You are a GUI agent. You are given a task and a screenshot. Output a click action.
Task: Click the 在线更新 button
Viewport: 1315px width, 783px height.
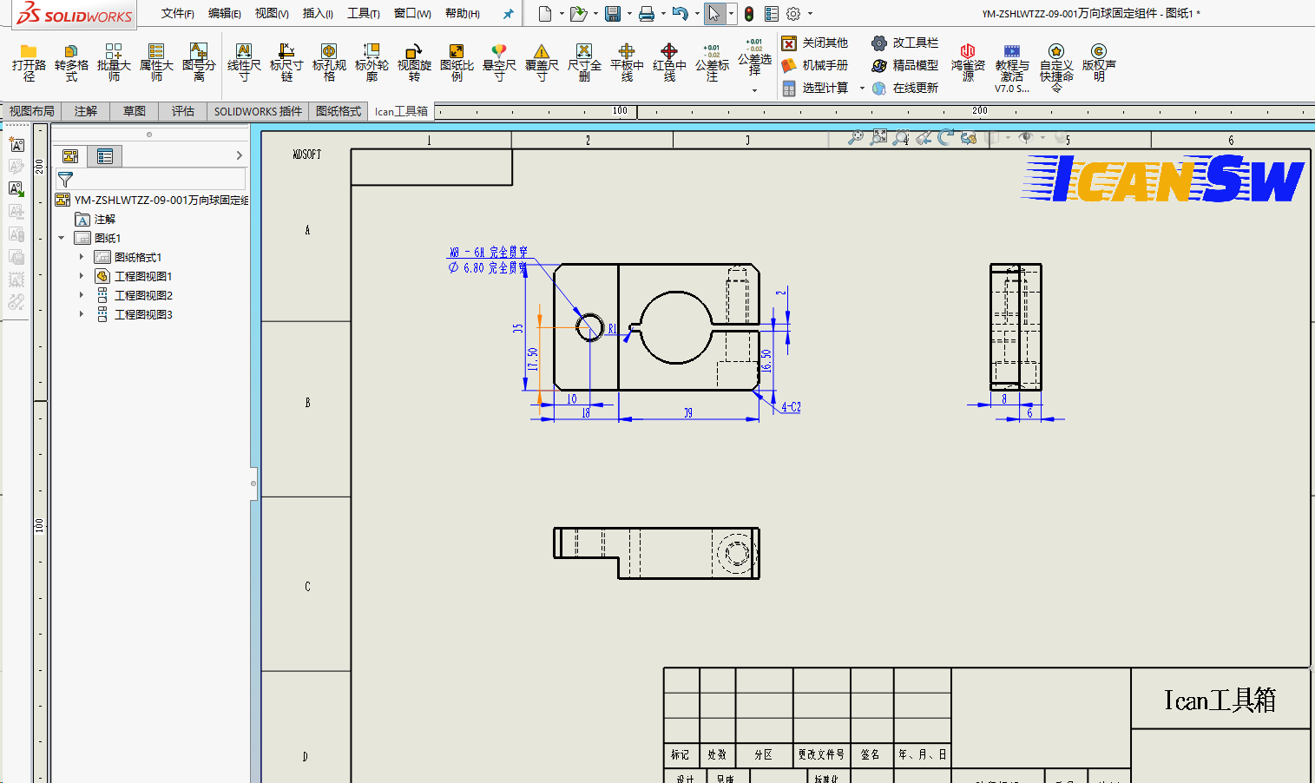click(905, 88)
